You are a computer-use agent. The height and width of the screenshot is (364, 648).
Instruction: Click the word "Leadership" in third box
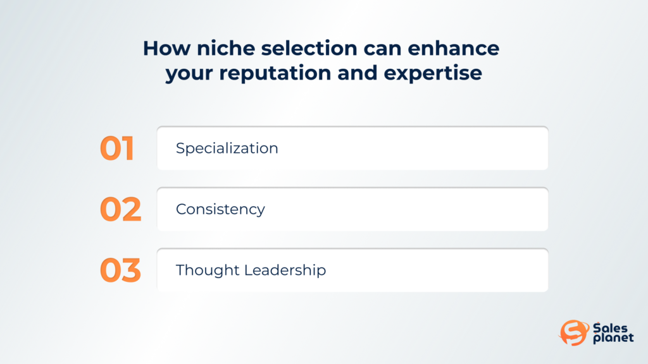pyautogui.click(x=285, y=270)
